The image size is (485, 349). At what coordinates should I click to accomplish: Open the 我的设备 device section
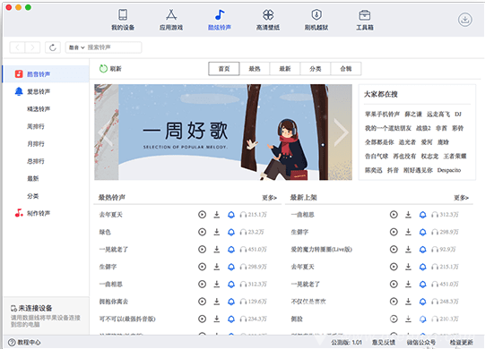[x=123, y=20]
